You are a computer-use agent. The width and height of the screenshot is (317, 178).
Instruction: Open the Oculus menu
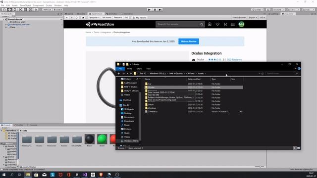[x=49, y=5]
